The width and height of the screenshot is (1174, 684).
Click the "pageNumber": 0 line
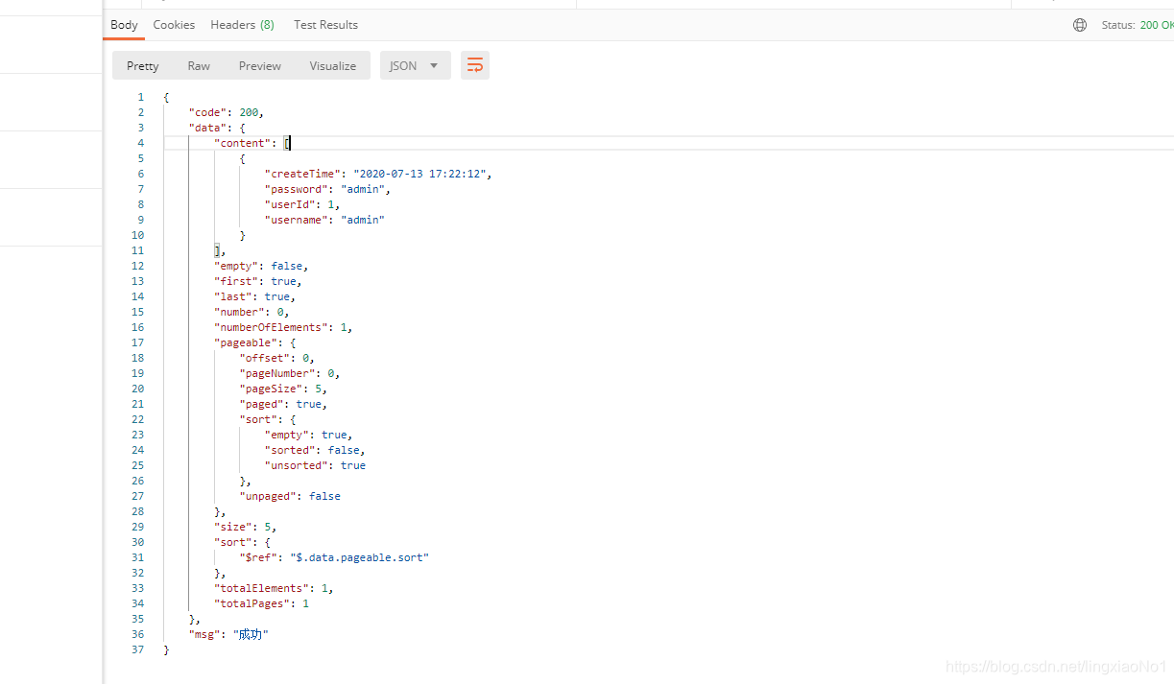[290, 373]
